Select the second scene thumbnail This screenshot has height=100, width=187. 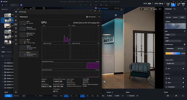point(8,20)
